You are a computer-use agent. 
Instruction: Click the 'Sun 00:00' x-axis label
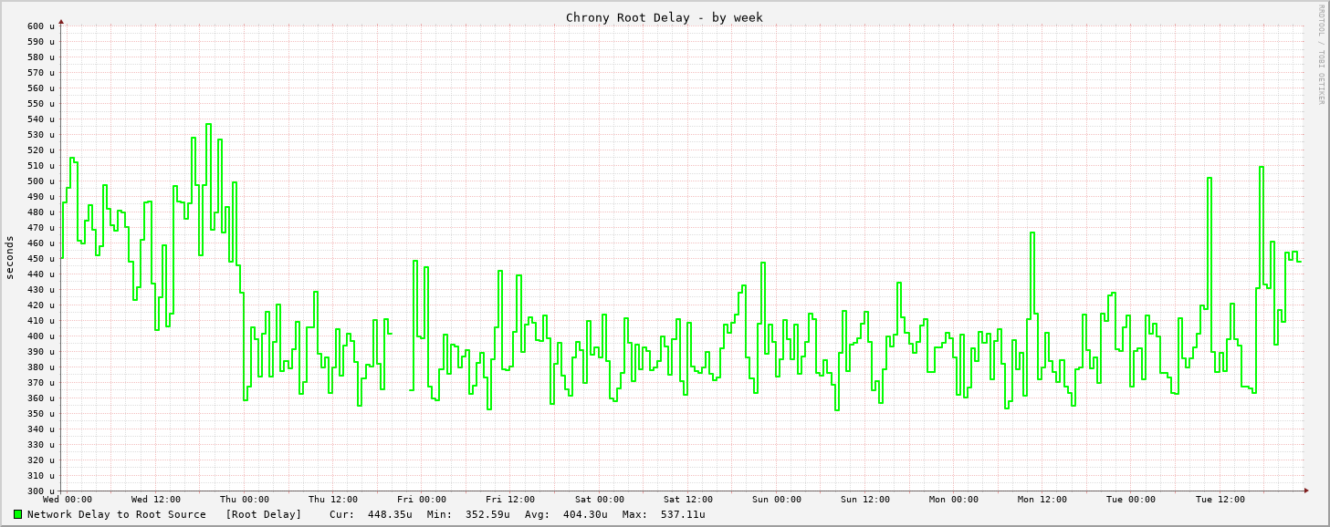777,500
